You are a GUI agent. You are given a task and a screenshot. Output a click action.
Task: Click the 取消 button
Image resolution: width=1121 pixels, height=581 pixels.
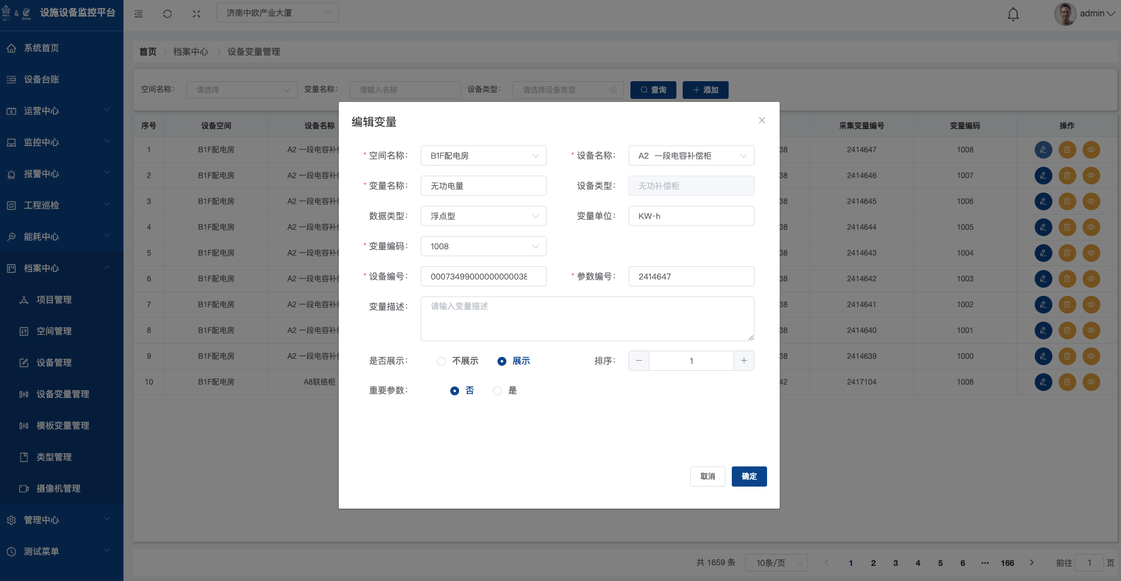[707, 477]
